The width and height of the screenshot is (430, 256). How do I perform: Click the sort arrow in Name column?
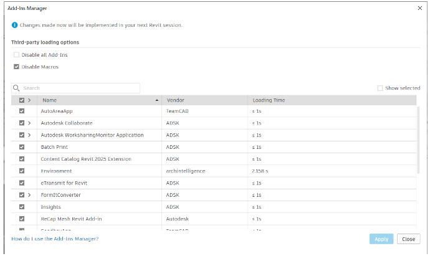click(x=157, y=100)
